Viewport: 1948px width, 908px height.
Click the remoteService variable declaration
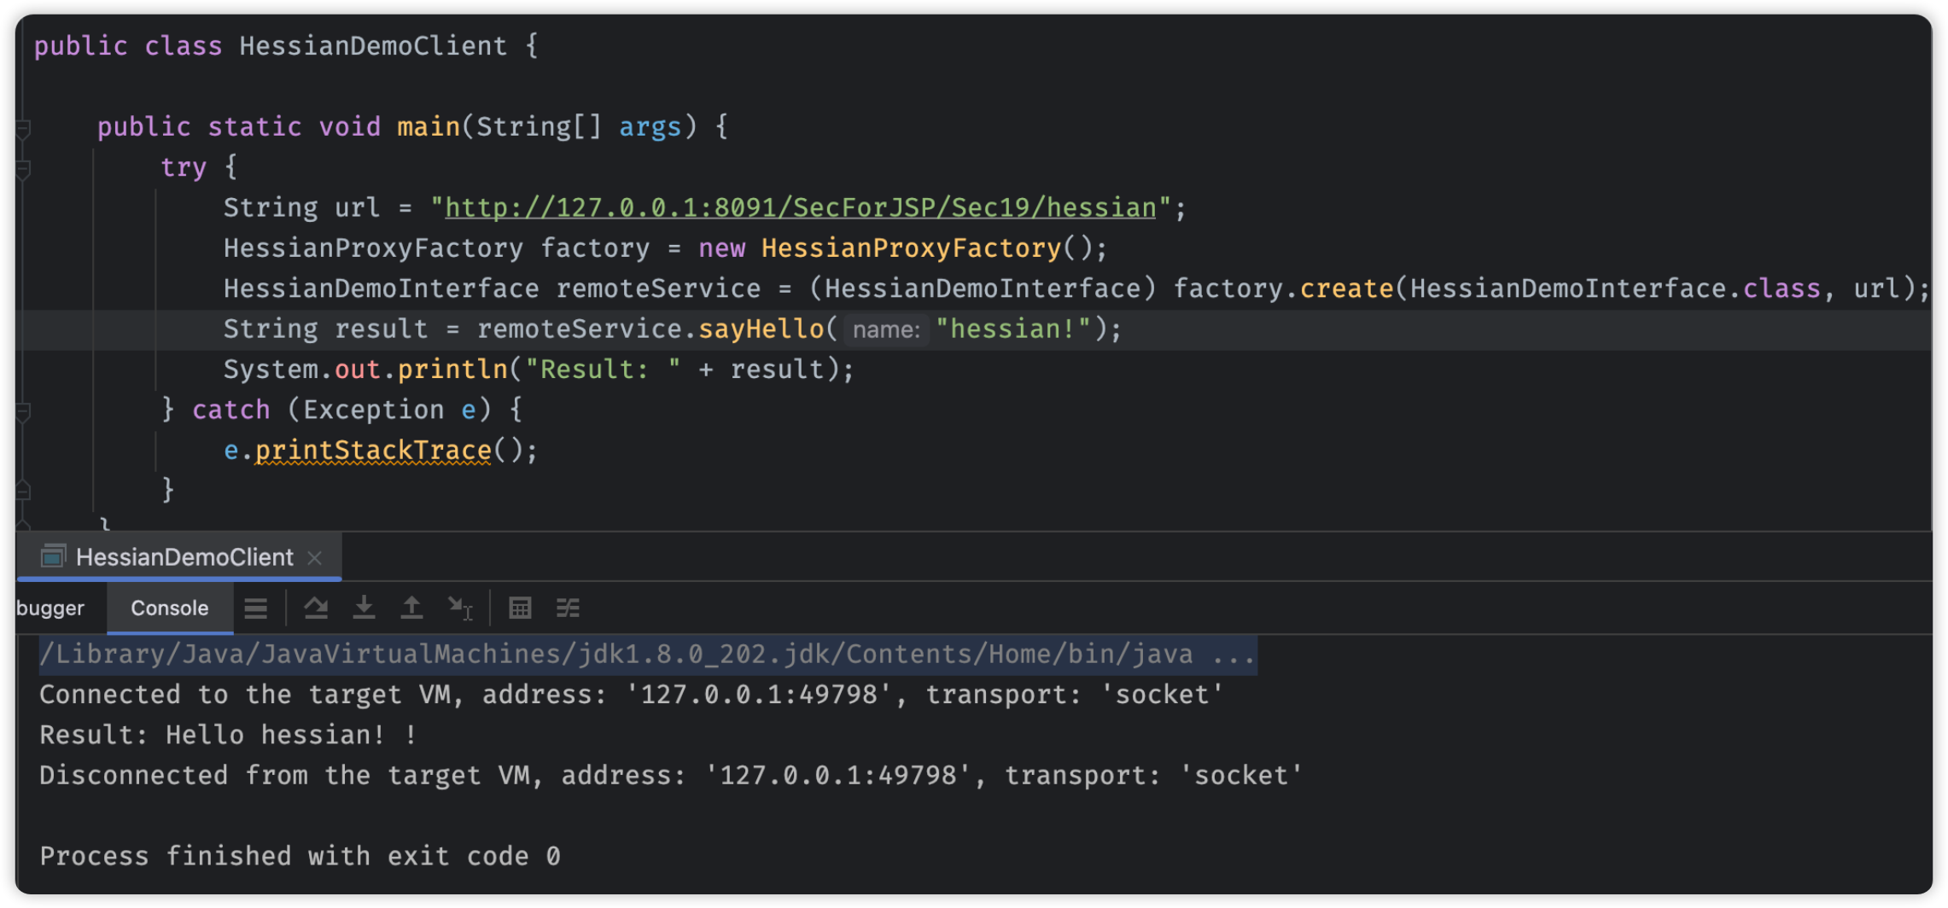click(657, 288)
